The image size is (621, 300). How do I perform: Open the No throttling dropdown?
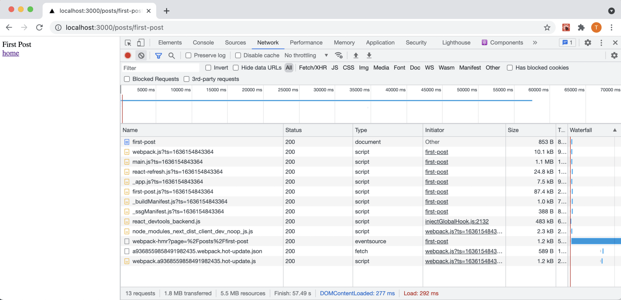pyautogui.click(x=306, y=55)
